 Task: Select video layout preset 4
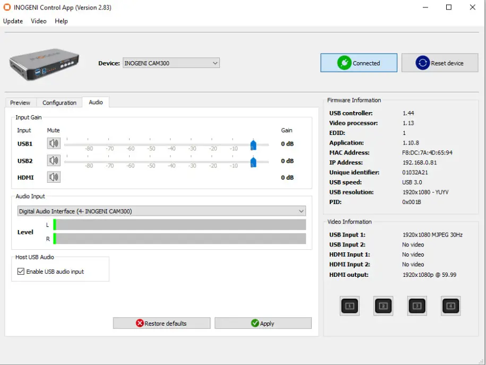tap(450, 305)
